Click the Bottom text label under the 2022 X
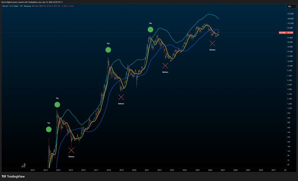The width and height of the screenshot is (298, 181). pos(165,72)
